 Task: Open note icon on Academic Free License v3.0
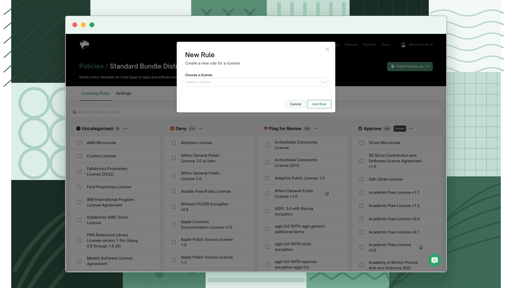421,247
